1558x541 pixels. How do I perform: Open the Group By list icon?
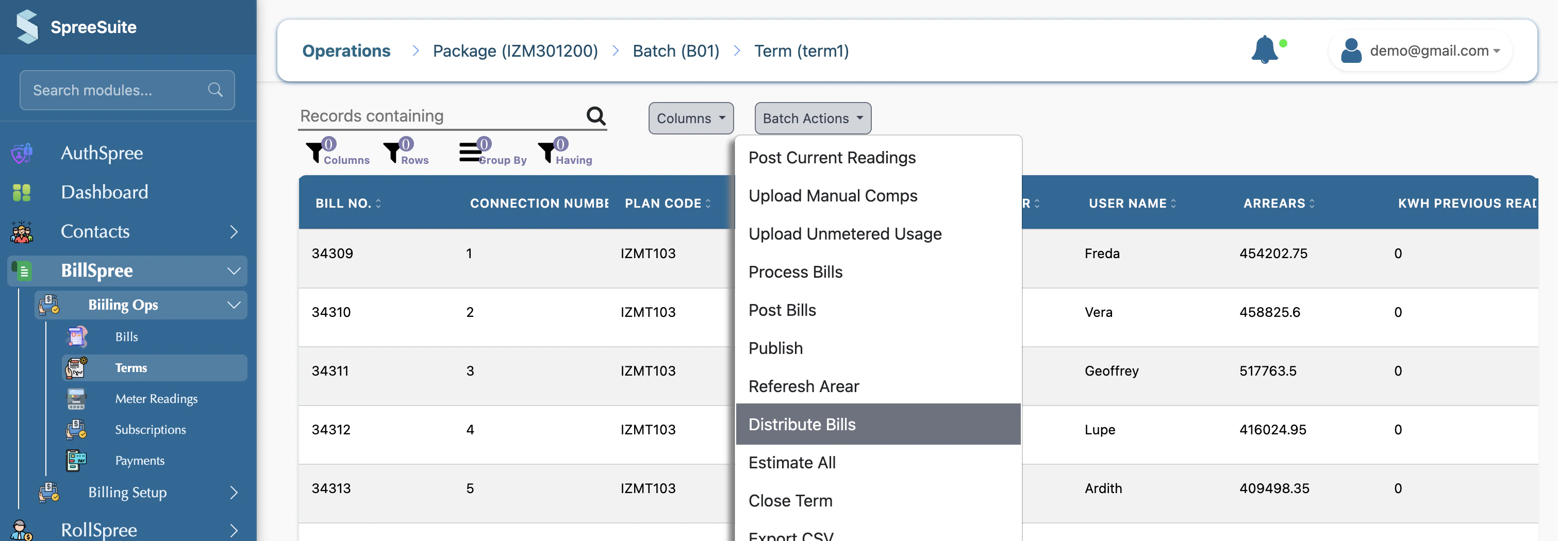click(470, 153)
